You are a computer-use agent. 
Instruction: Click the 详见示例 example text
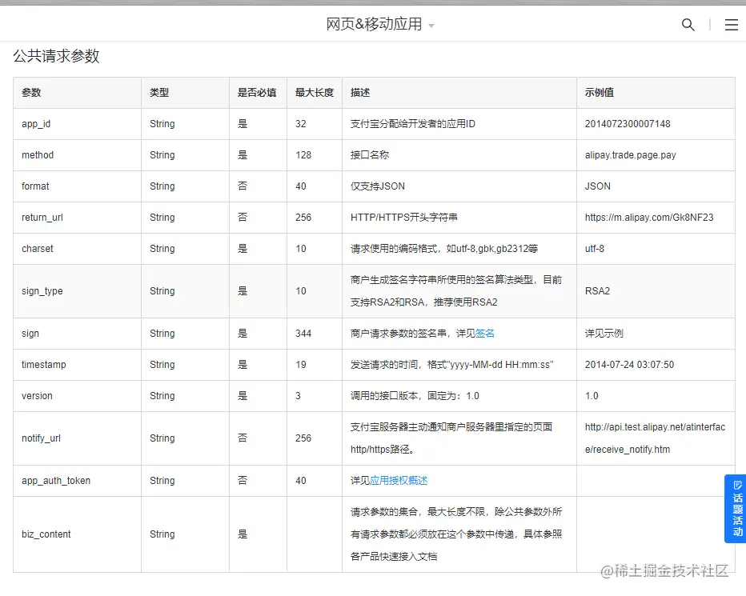[604, 334]
